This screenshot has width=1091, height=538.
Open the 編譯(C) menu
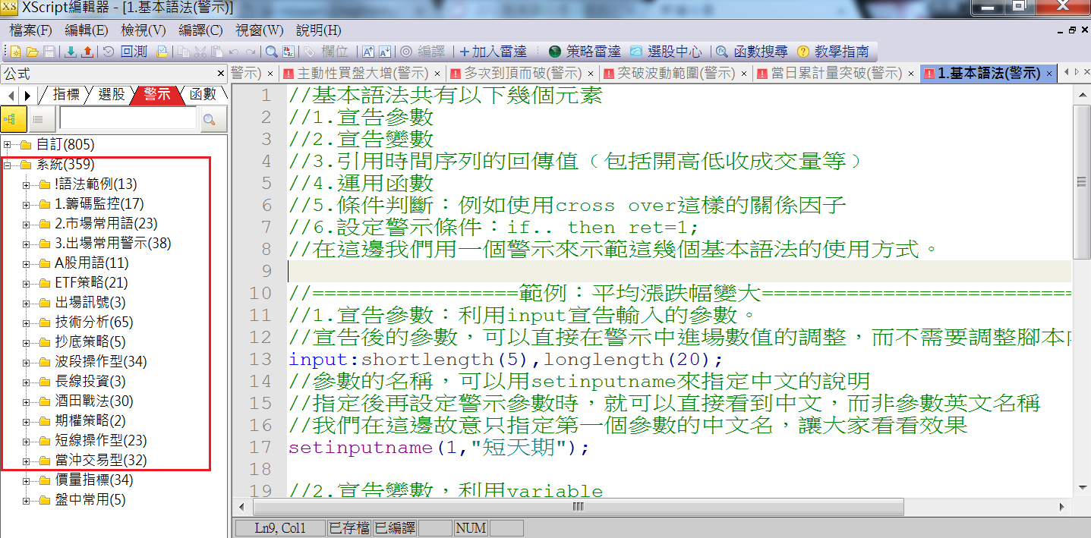pyautogui.click(x=200, y=30)
